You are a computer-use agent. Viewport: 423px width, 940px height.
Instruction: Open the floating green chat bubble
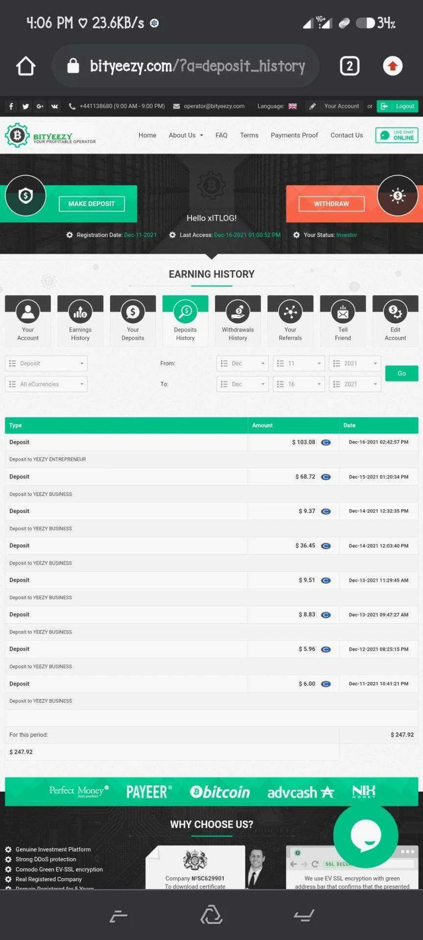click(366, 836)
